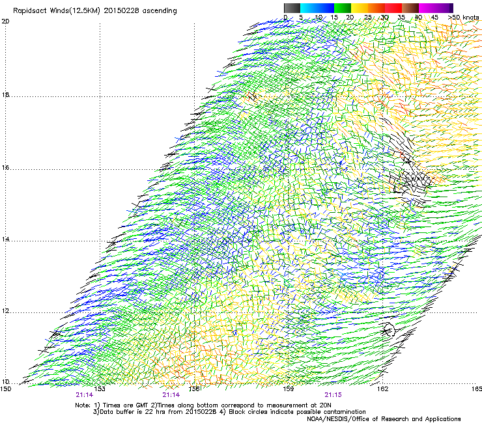This screenshot has height=423, width=482.
Task: Click the 'Times are GMT' note line
Action: tap(203, 405)
